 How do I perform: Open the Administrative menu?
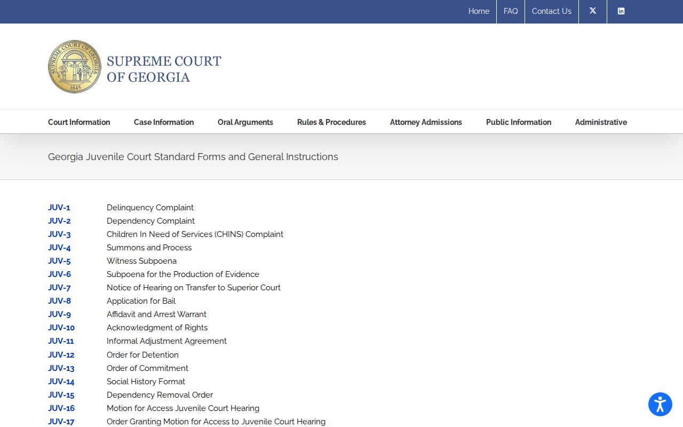click(x=601, y=122)
